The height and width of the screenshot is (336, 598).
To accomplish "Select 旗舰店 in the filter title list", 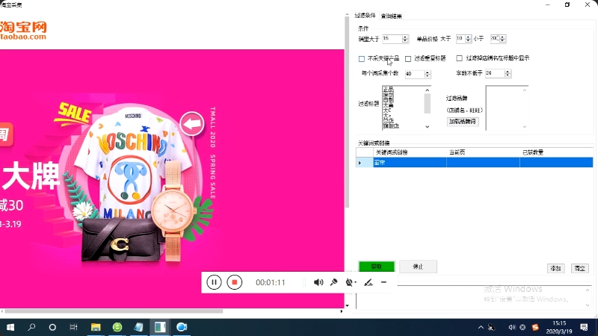I will pos(391,125).
